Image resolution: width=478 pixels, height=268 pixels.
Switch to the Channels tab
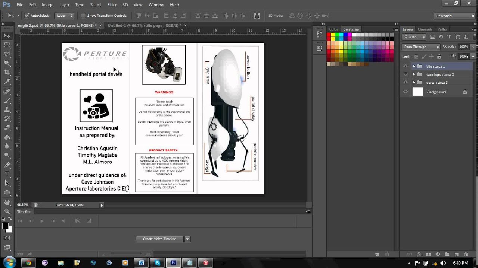click(425, 29)
